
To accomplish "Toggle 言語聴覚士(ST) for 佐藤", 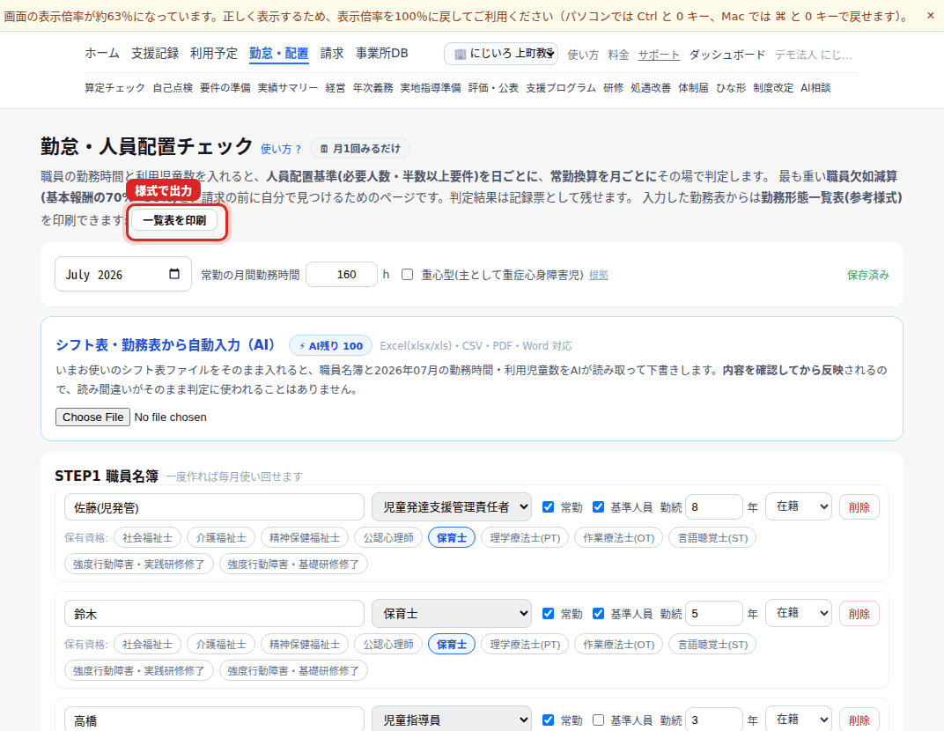I will [x=712, y=538].
